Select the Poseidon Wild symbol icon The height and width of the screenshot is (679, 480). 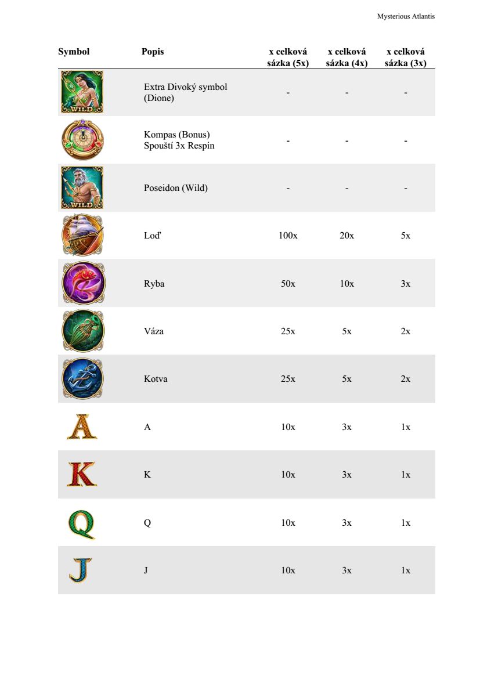[82, 187]
